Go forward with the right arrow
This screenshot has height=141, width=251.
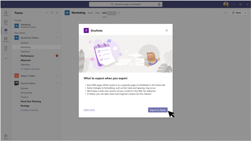(x=8, y=4)
